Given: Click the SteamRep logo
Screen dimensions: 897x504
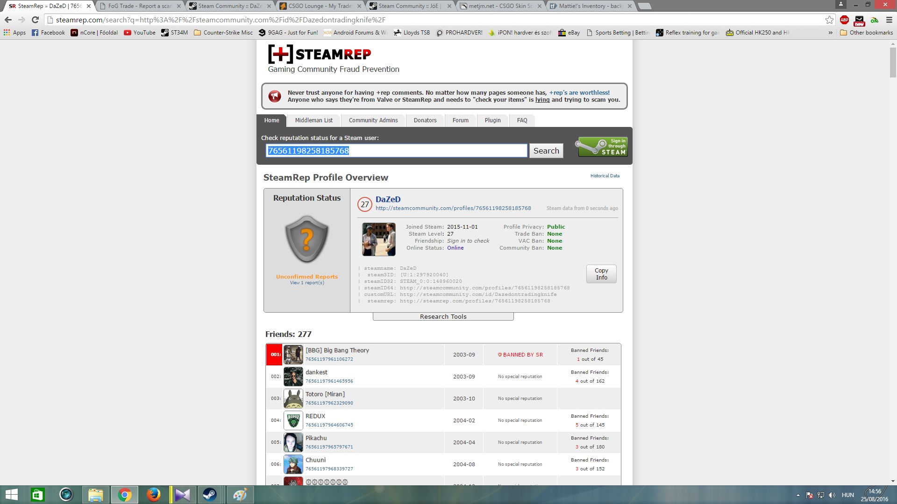Looking at the screenshot, I should [x=320, y=54].
